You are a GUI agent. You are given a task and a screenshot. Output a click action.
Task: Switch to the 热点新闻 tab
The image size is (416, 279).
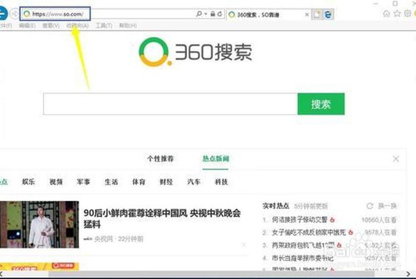[215, 158]
